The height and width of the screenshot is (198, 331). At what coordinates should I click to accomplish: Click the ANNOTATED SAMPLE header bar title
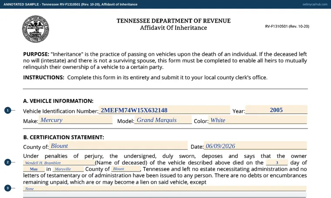71,4
